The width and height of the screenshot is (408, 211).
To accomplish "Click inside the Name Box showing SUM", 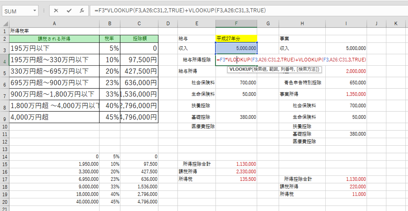I will coord(17,11).
